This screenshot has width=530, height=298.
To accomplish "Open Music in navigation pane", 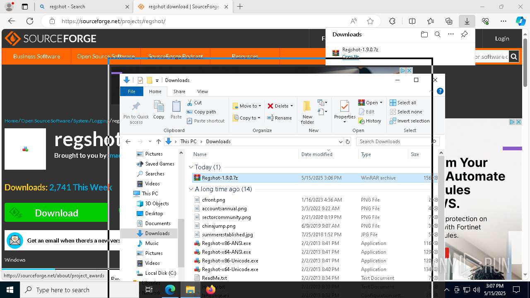I will pyautogui.click(x=152, y=243).
